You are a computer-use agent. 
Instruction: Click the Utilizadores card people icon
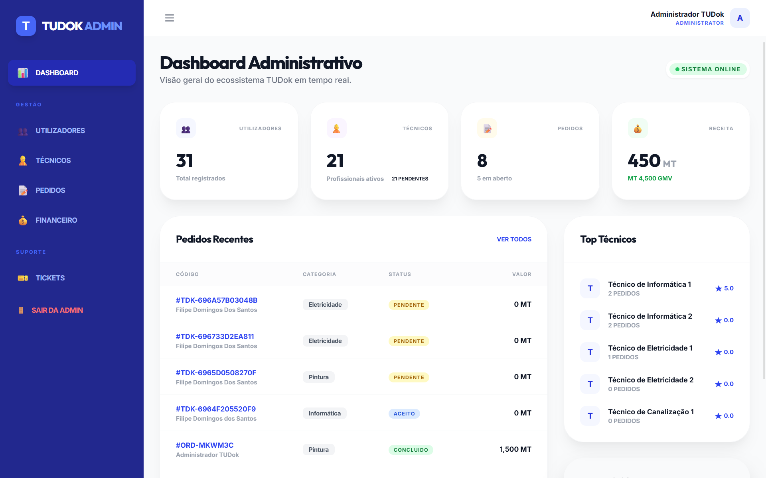pos(186,129)
